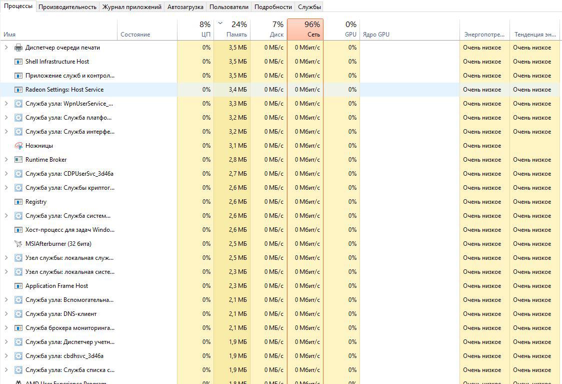Expand Служба узла: CDPUserSvc_3d46a entry
The image size is (562, 384).
[x=6, y=174]
